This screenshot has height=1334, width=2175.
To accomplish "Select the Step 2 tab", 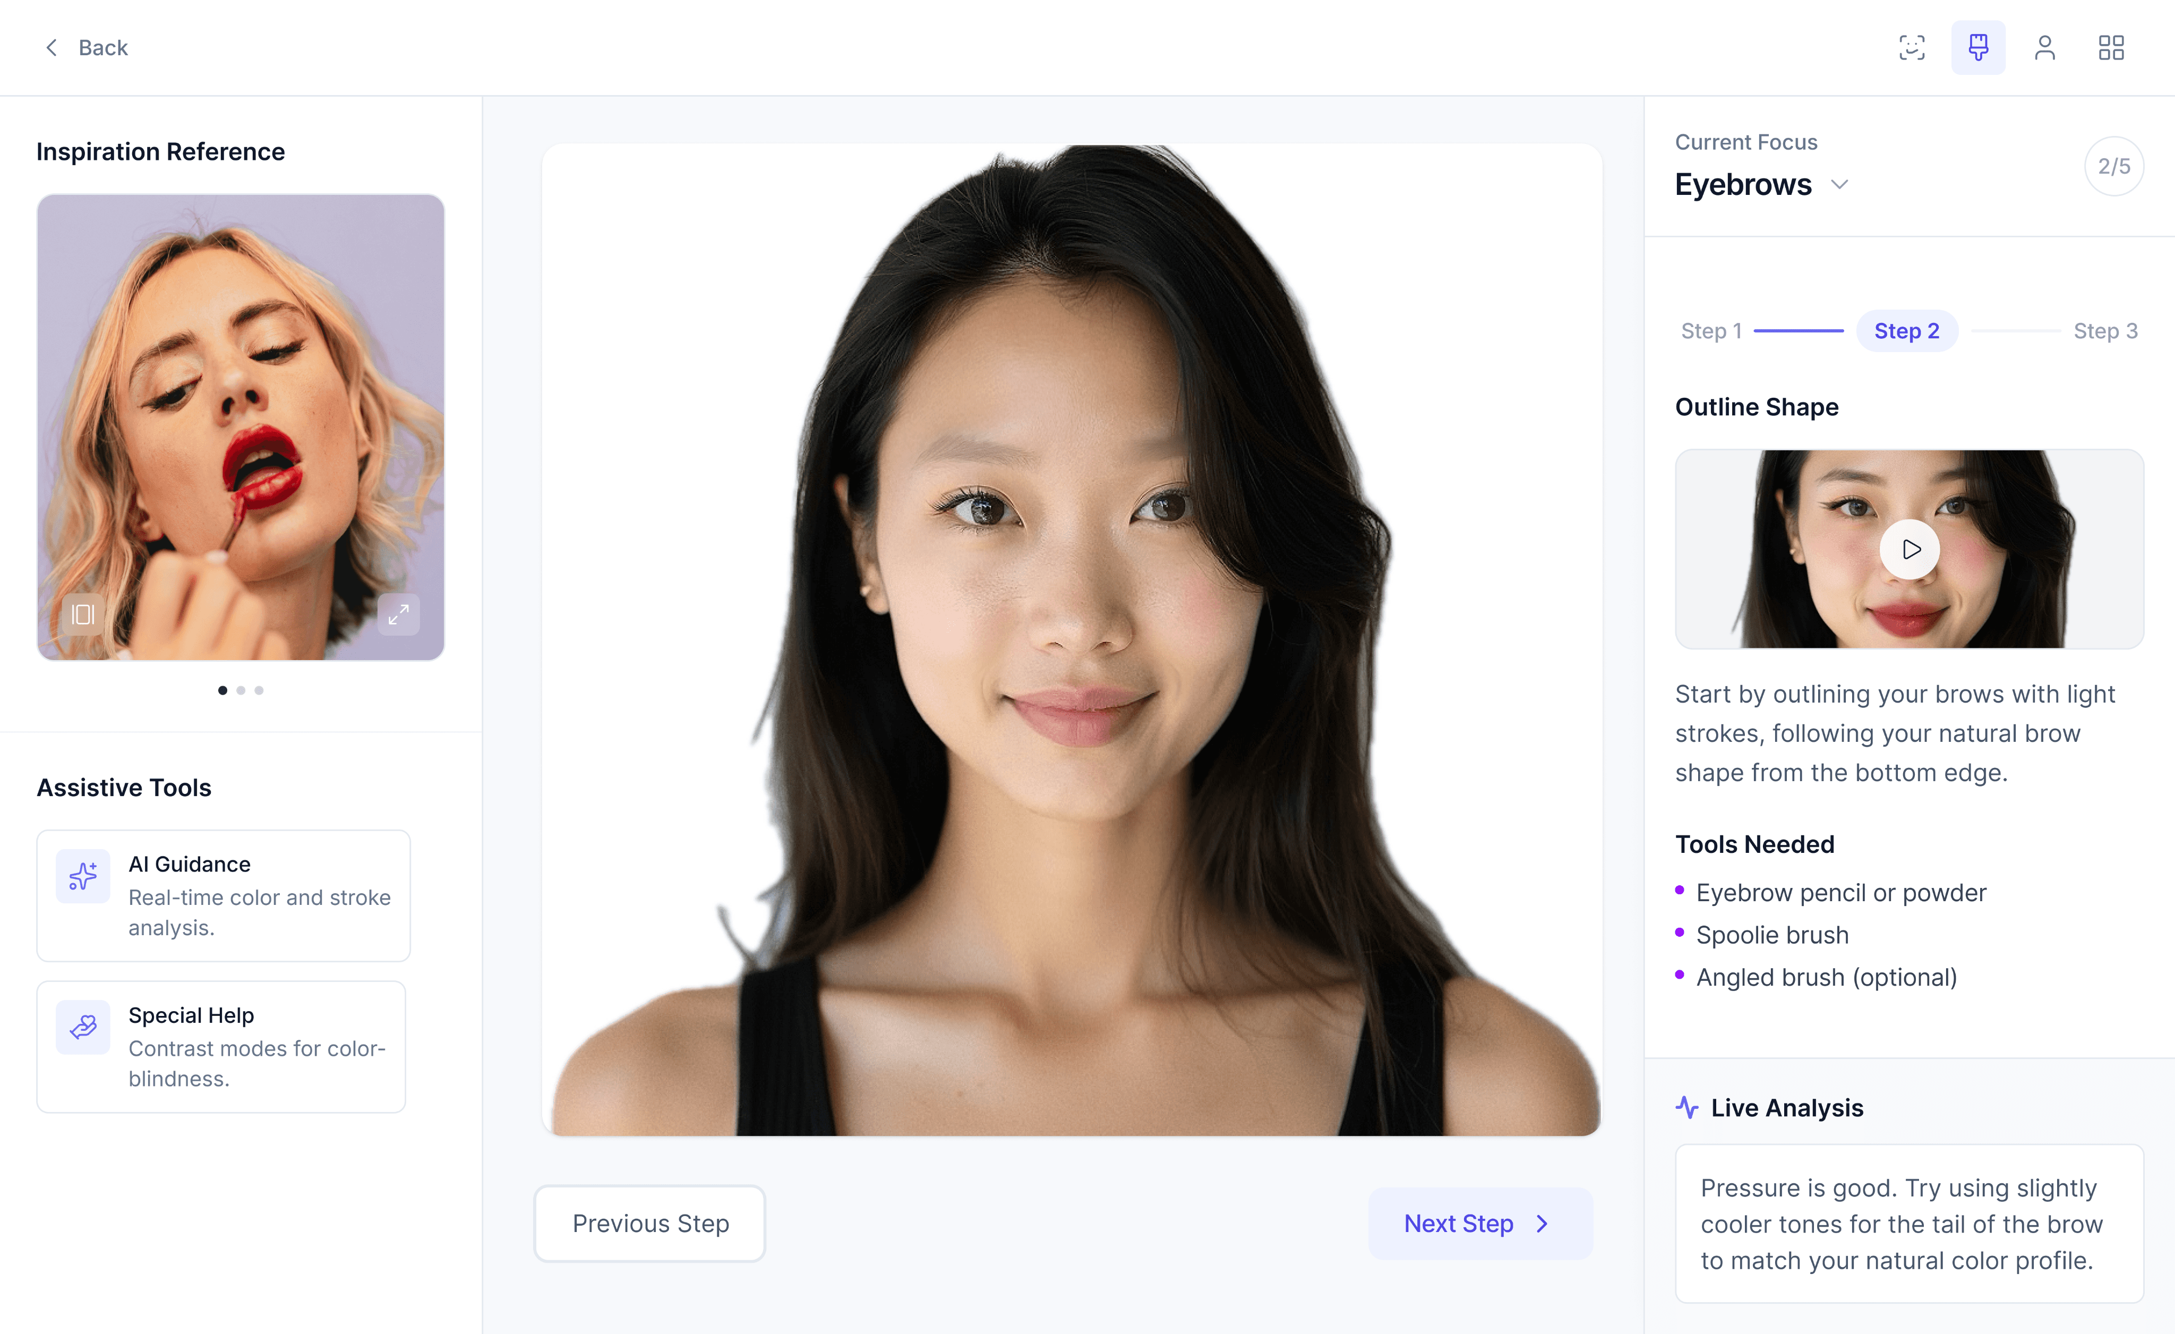I will point(1907,331).
